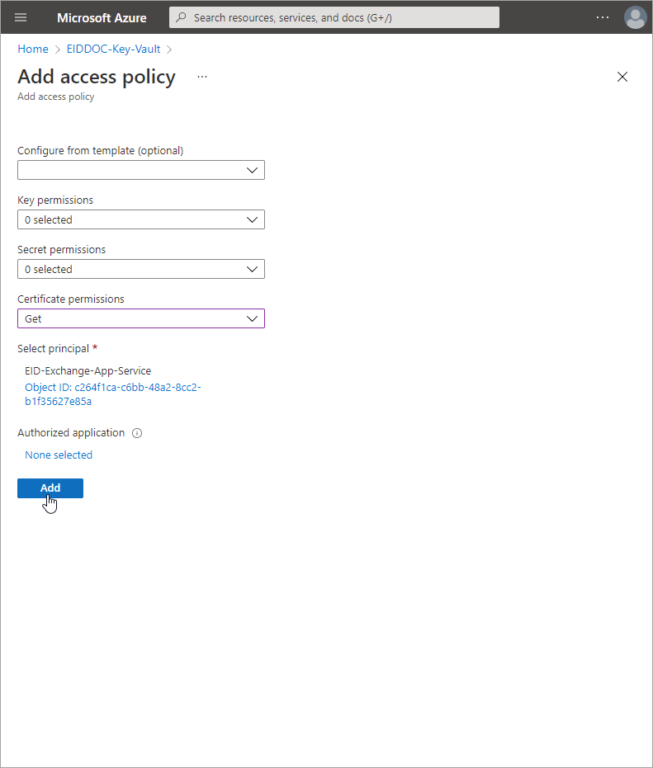The image size is (653, 768).
Task: Click the principal Object ID link
Action: (x=112, y=394)
